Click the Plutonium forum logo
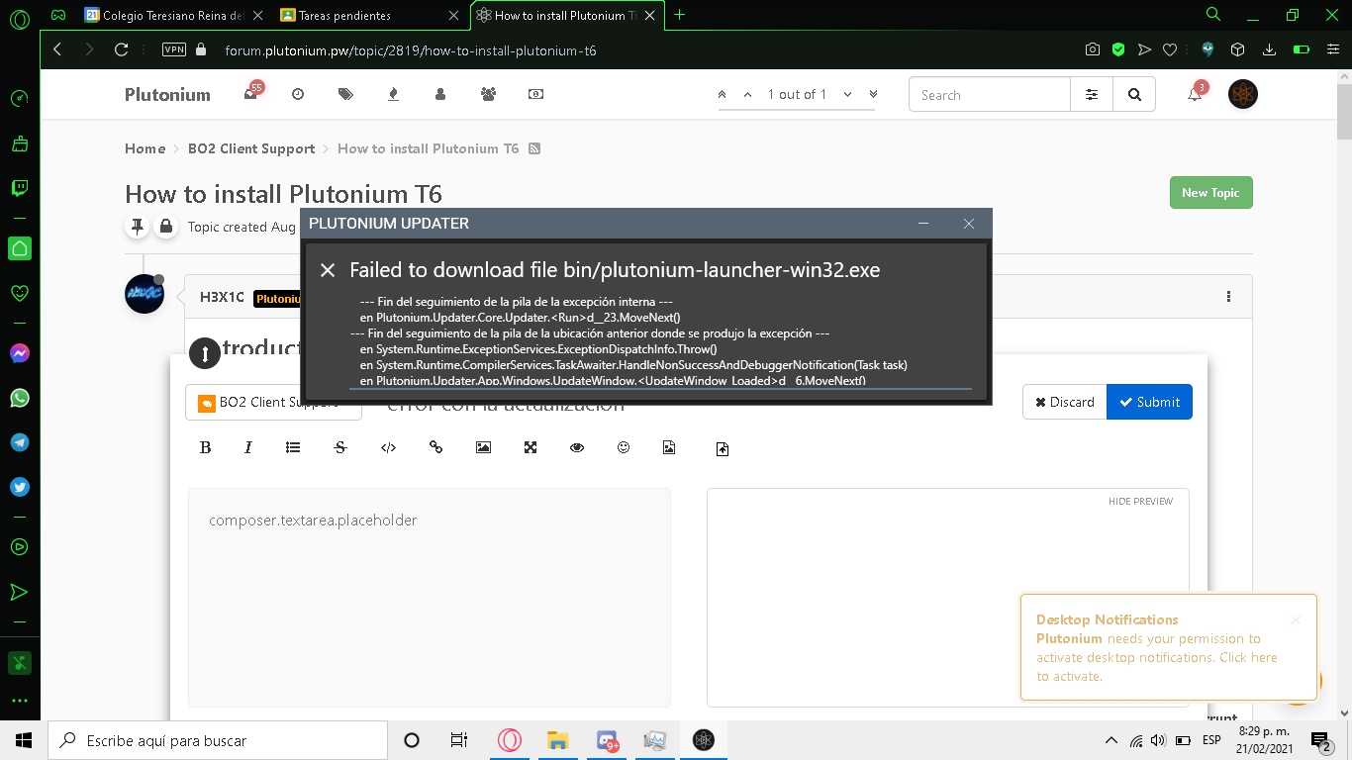 tap(167, 95)
